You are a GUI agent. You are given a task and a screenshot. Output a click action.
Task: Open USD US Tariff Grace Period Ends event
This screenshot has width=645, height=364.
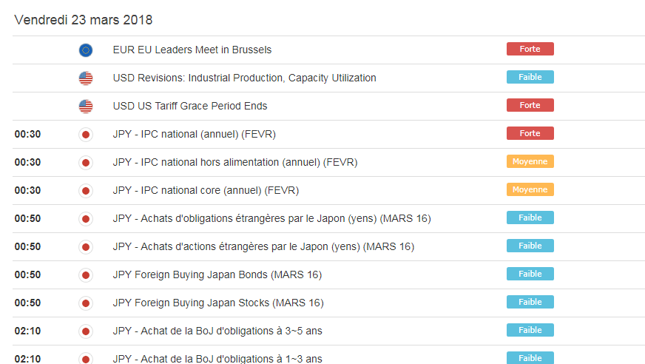[x=190, y=106]
